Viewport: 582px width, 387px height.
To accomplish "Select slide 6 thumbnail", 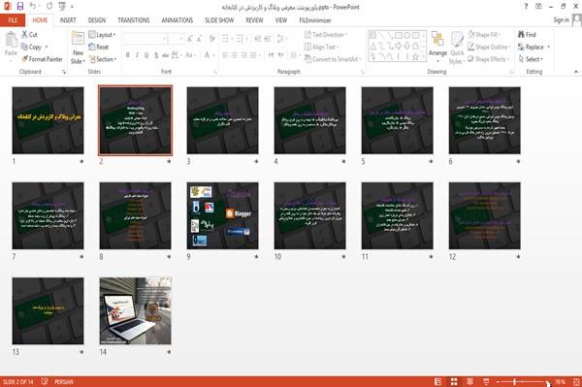I will pyautogui.click(x=484, y=120).
